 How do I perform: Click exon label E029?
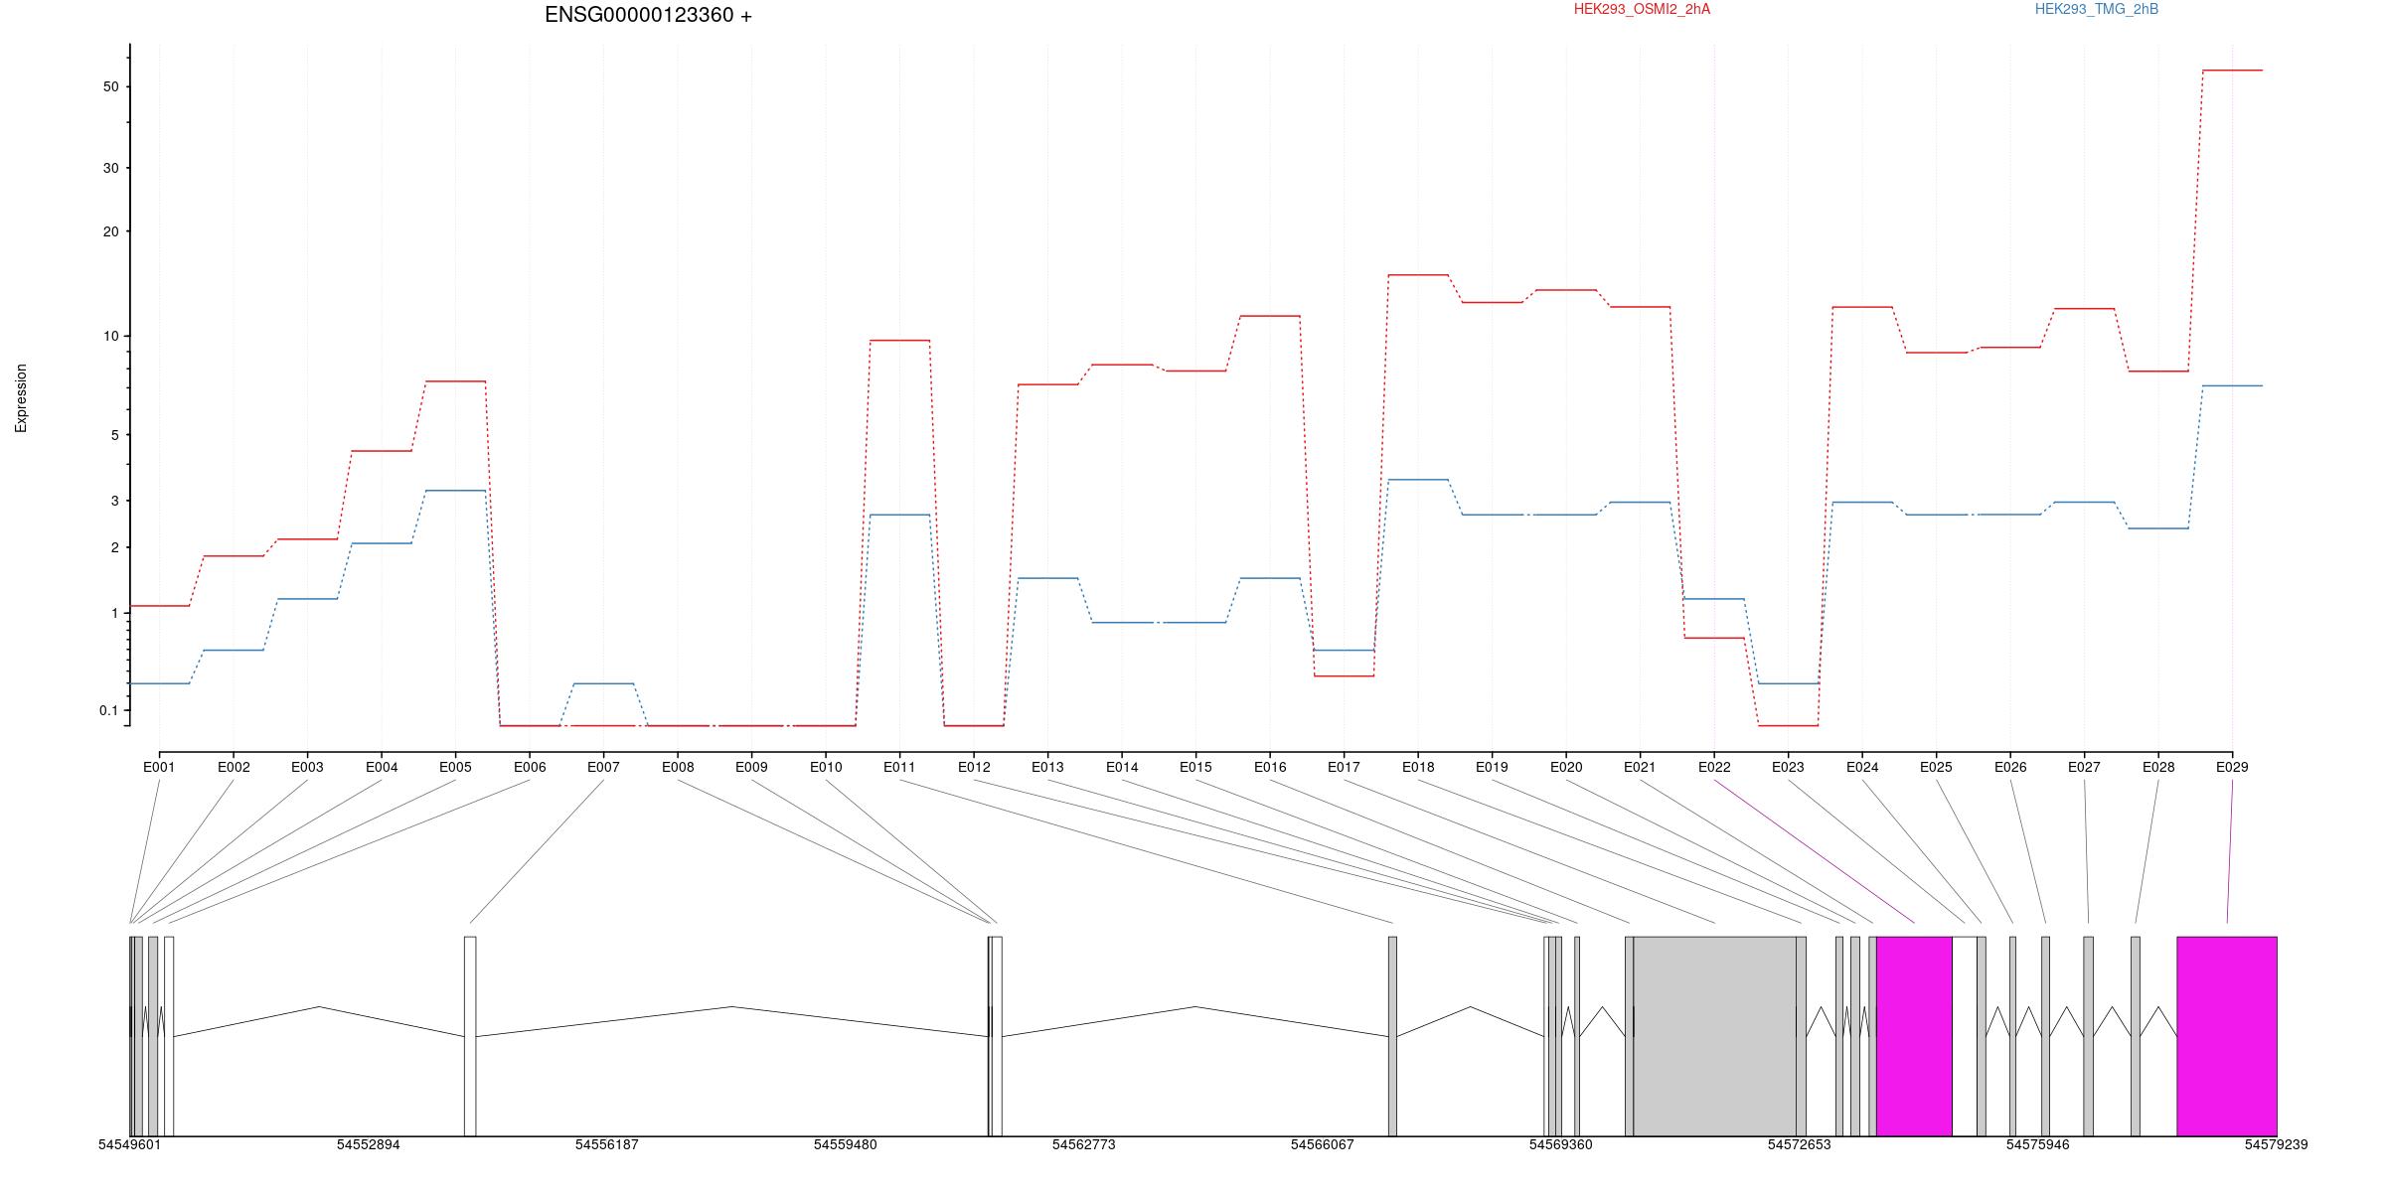[2232, 767]
